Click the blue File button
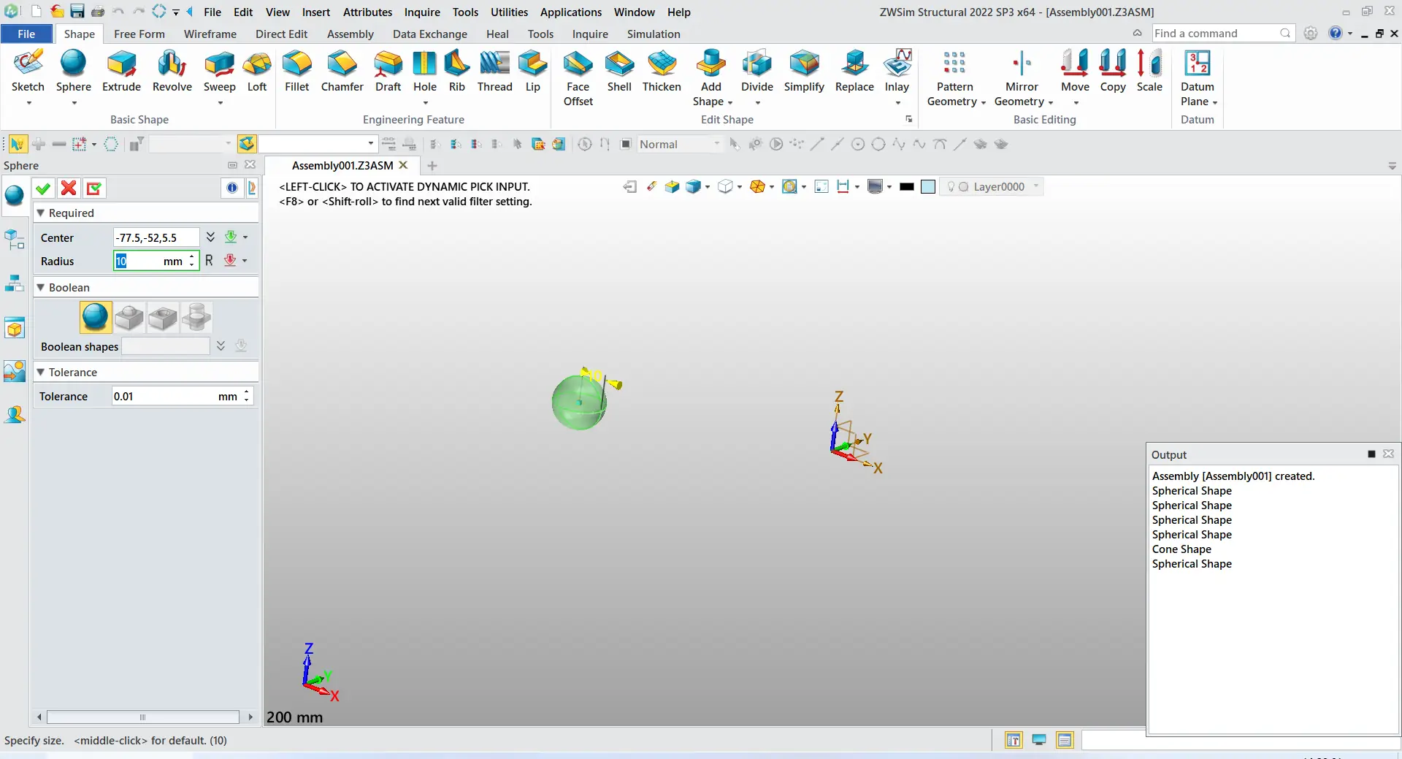 pos(26,34)
